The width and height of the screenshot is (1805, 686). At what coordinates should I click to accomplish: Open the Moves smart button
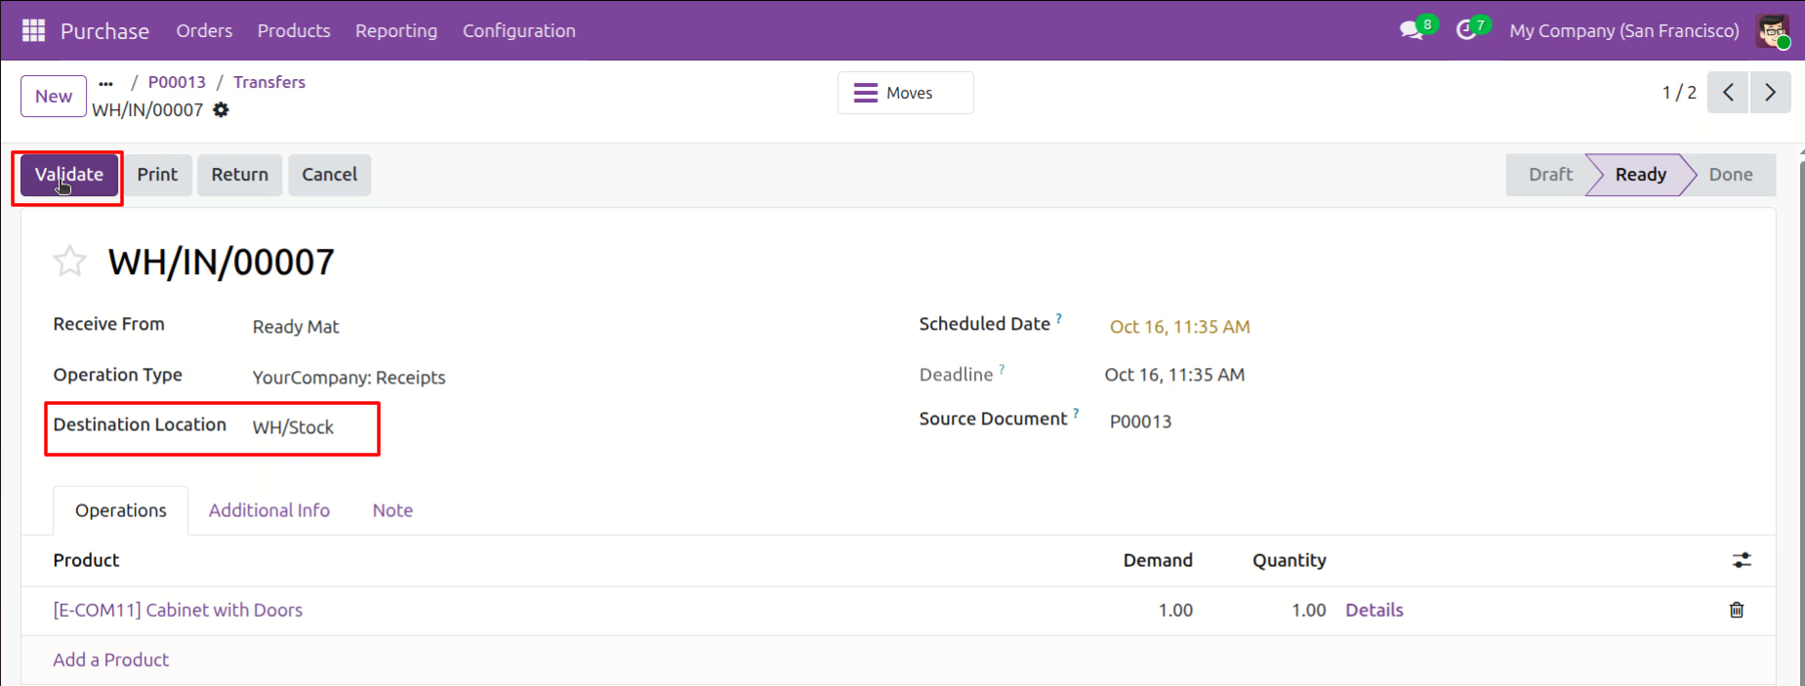click(x=905, y=93)
